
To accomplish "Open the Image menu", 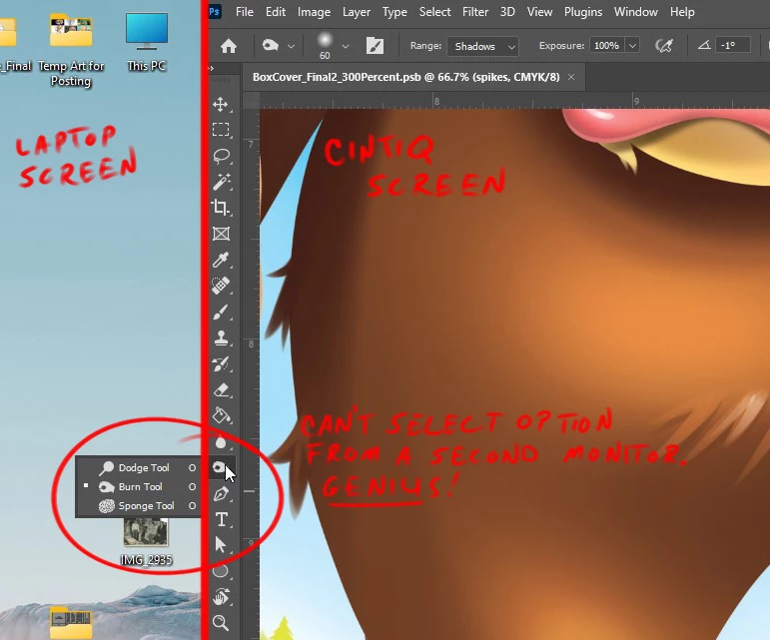I will point(314,12).
